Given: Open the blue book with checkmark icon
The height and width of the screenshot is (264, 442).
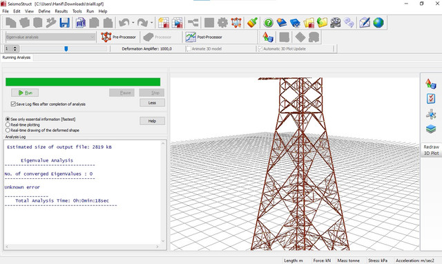Looking at the screenshot, I should pyautogui.click(x=295, y=23).
